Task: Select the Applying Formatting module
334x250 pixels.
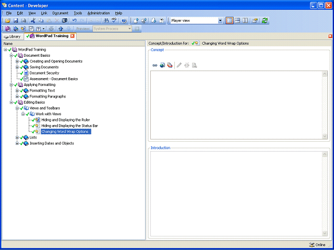Action: tap(40, 85)
